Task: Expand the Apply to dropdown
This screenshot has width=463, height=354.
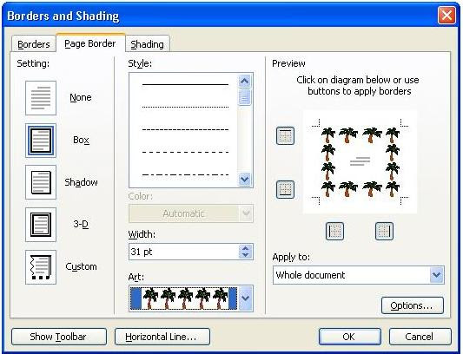Action: (436, 275)
